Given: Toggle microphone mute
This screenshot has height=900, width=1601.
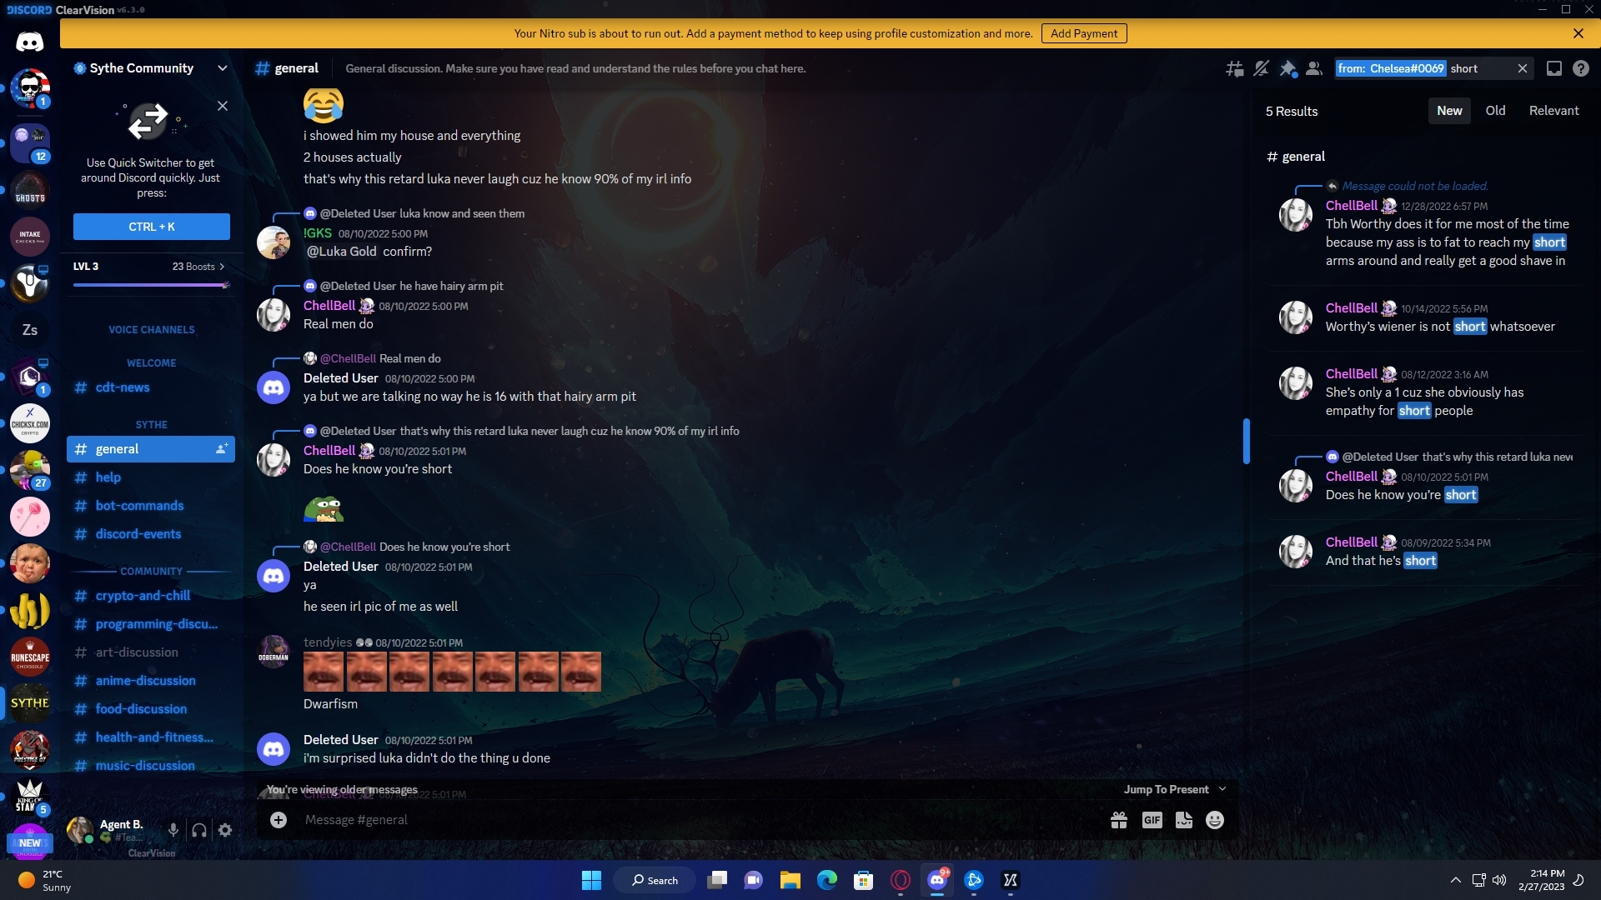Looking at the screenshot, I should click(173, 831).
